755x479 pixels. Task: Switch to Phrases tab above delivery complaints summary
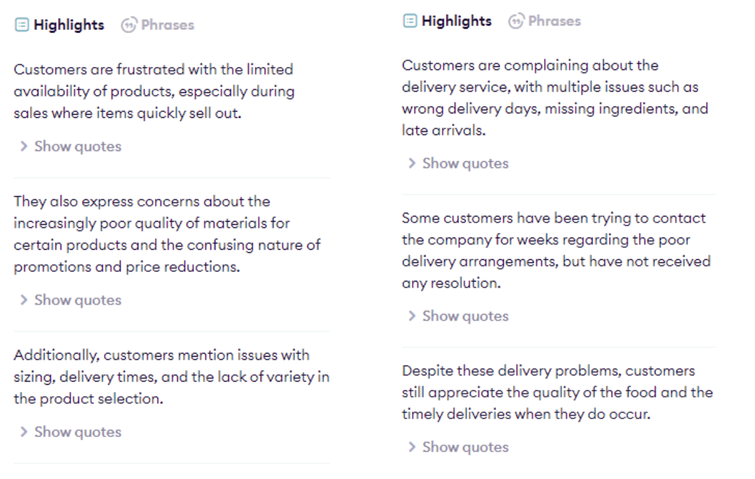[554, 21]
